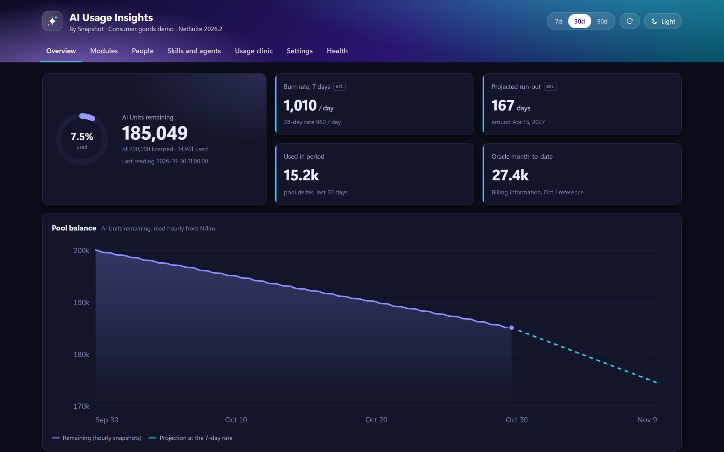Image resolution: width=724 pixels, height=452 pixels.
Task: Open the Usage clinic tab
Action: click(x=254, y=51)
